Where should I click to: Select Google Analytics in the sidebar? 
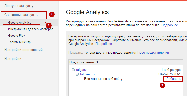click(20, 23)
